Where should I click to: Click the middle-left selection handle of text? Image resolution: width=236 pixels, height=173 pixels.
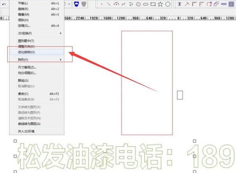[15, 156]
